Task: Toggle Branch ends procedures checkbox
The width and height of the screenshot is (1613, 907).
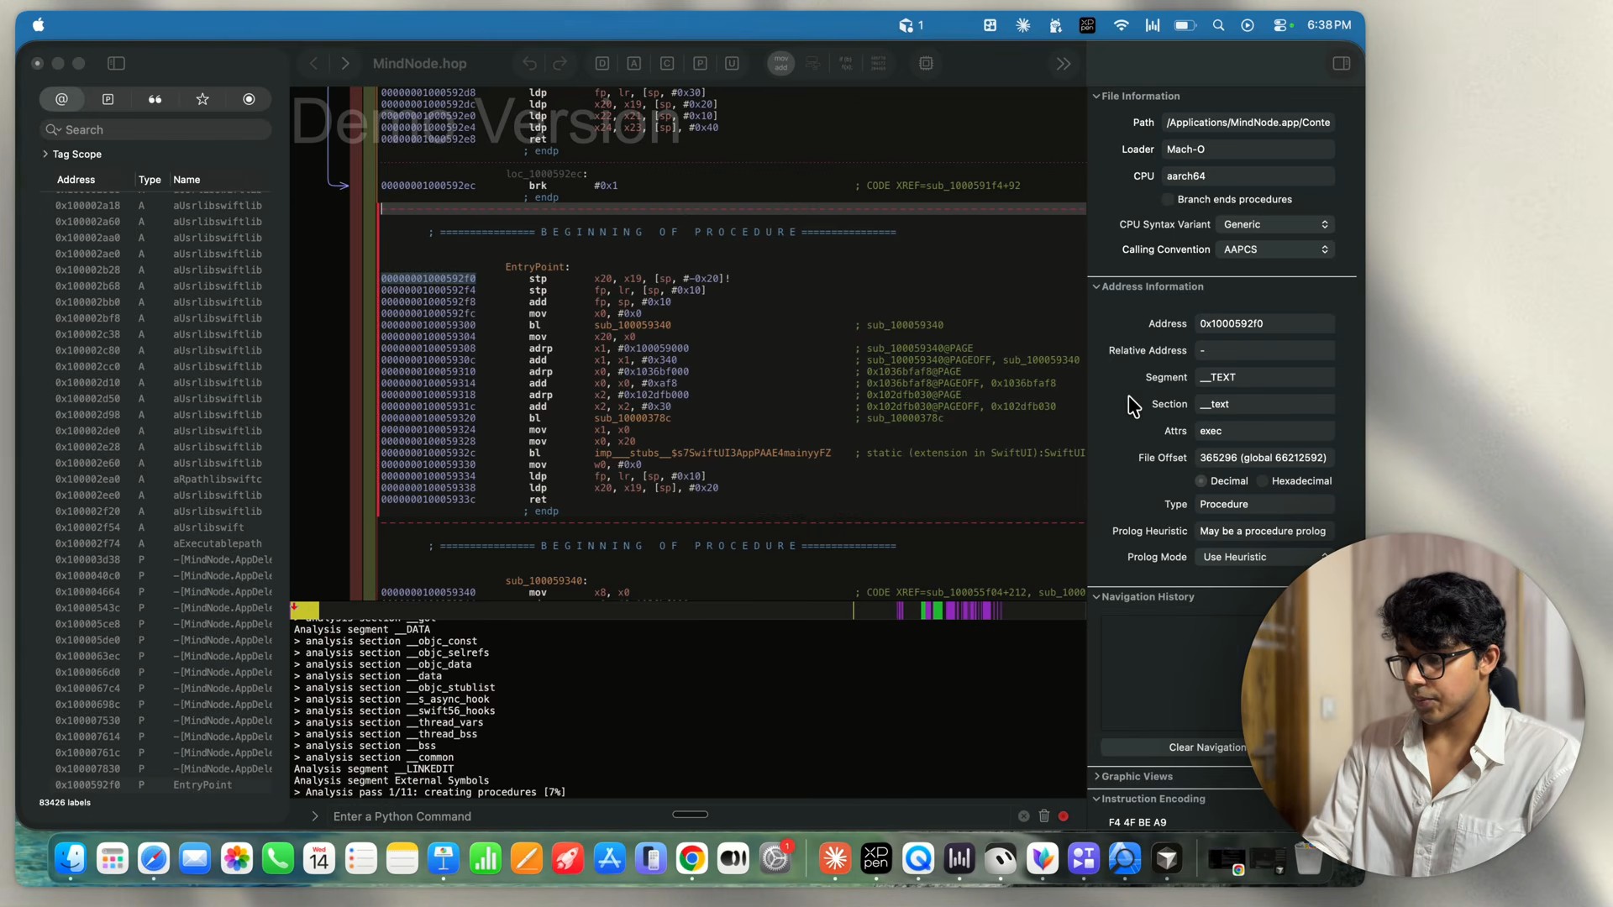Action: (1168, 199)
